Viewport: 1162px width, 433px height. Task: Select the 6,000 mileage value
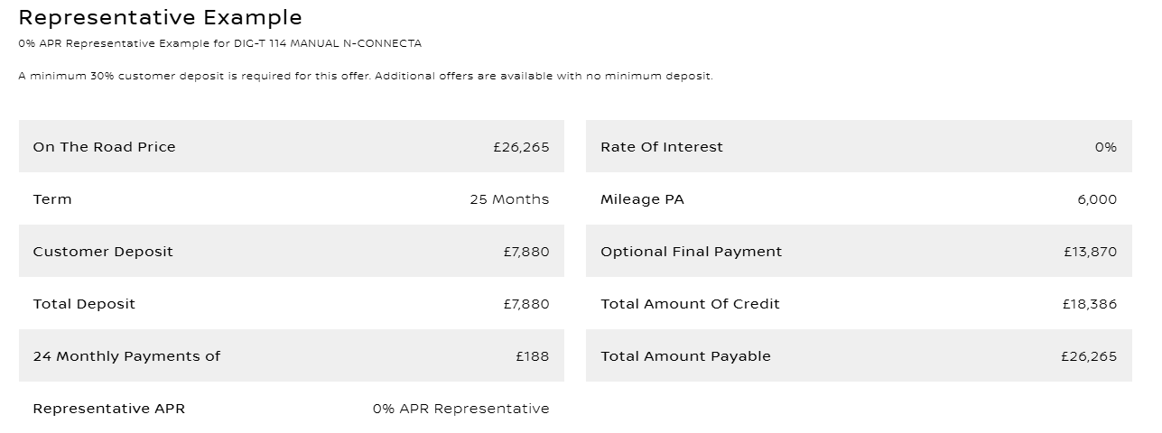(1097, 199)
